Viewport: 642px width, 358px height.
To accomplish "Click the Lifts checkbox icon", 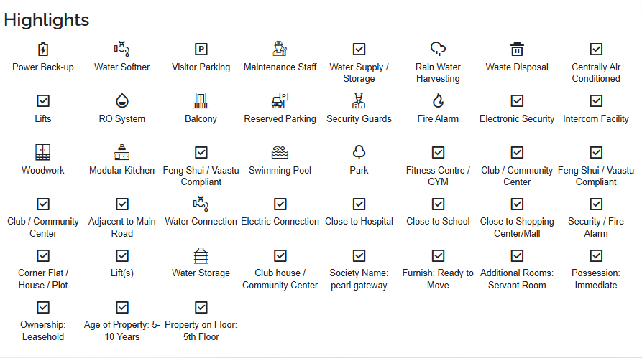I will (43, 100).
